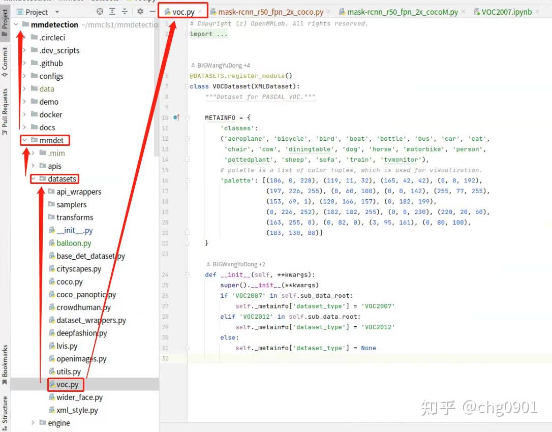Open the Project panel settings gear
The height and width of the screenshot is (432, 552).
coord(140,11)
